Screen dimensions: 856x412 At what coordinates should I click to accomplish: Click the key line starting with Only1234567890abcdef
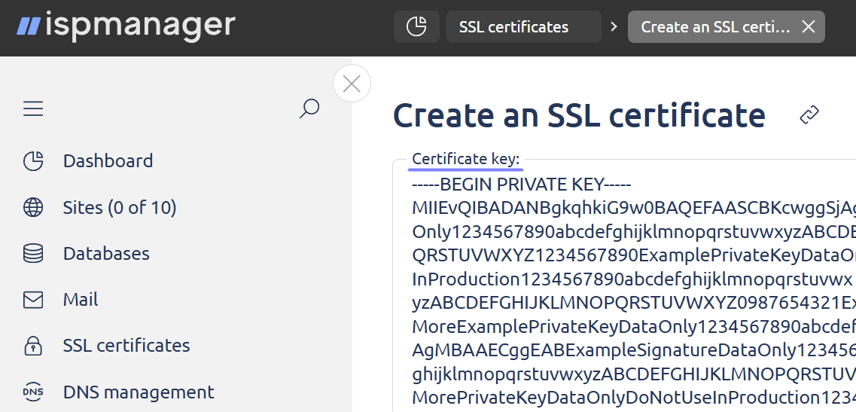pyautogui.click(x=634, y=232)
